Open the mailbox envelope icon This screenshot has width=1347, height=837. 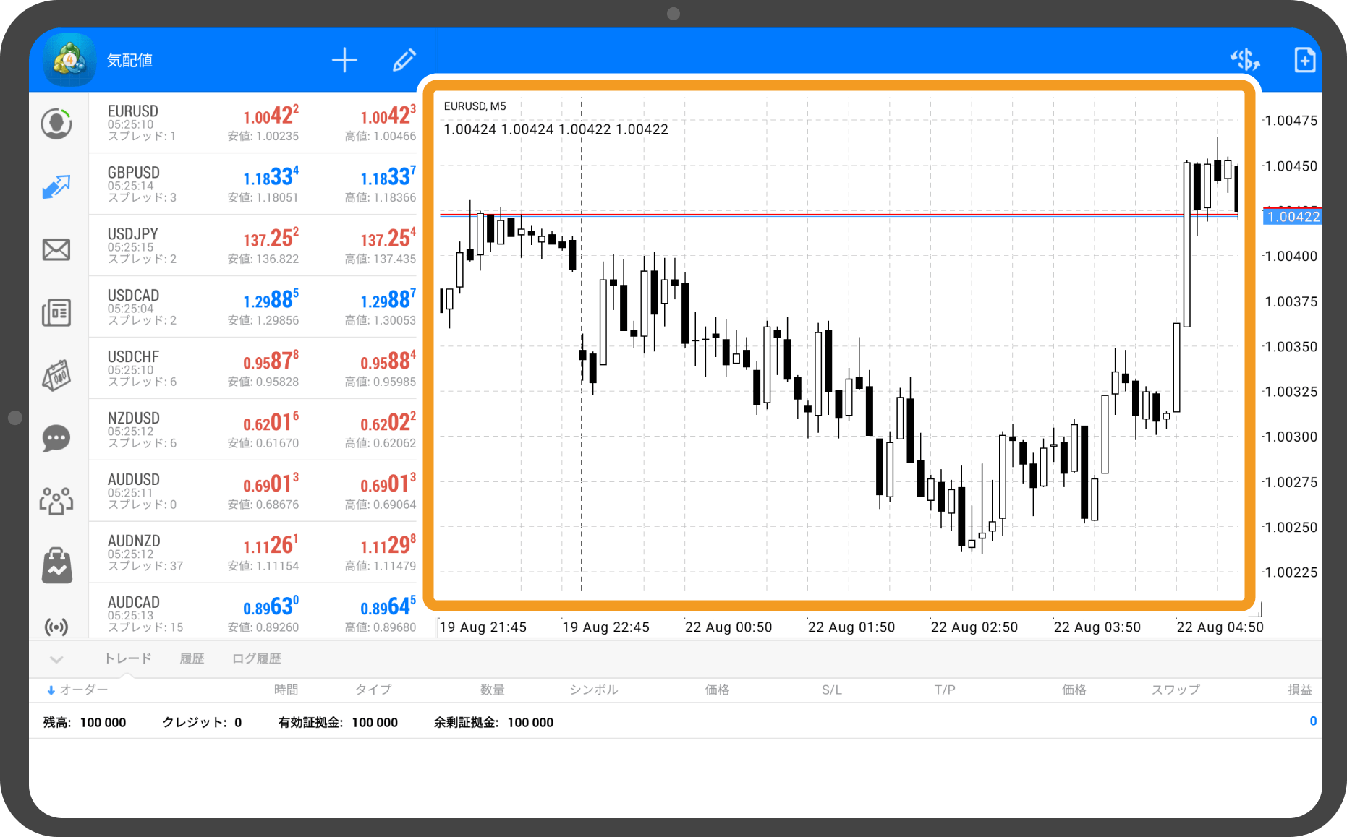point(56,250)
